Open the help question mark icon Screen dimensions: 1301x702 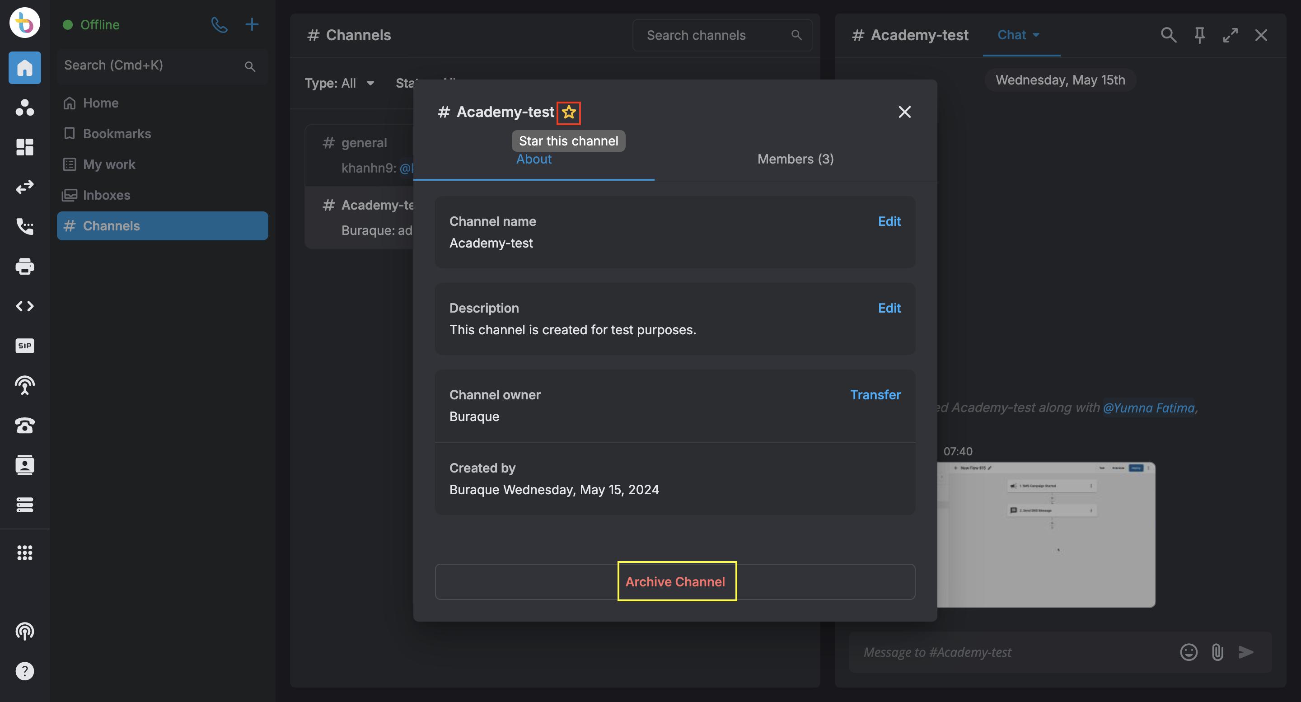tap(25, 671)
